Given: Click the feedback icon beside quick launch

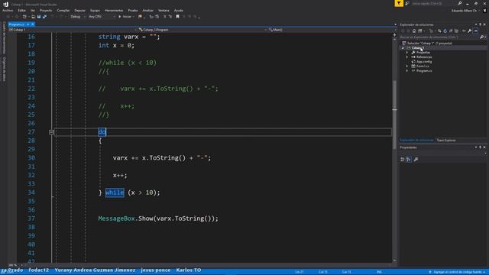Looking at the screenshot, I should [407, 3].
